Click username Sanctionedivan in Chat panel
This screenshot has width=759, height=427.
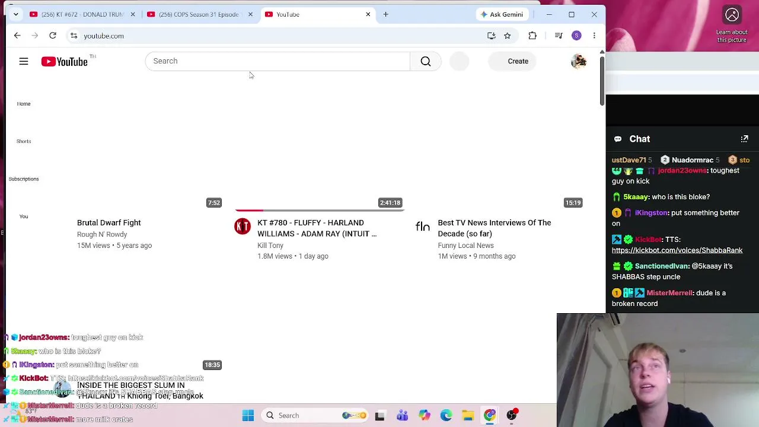tap(662, 266)
